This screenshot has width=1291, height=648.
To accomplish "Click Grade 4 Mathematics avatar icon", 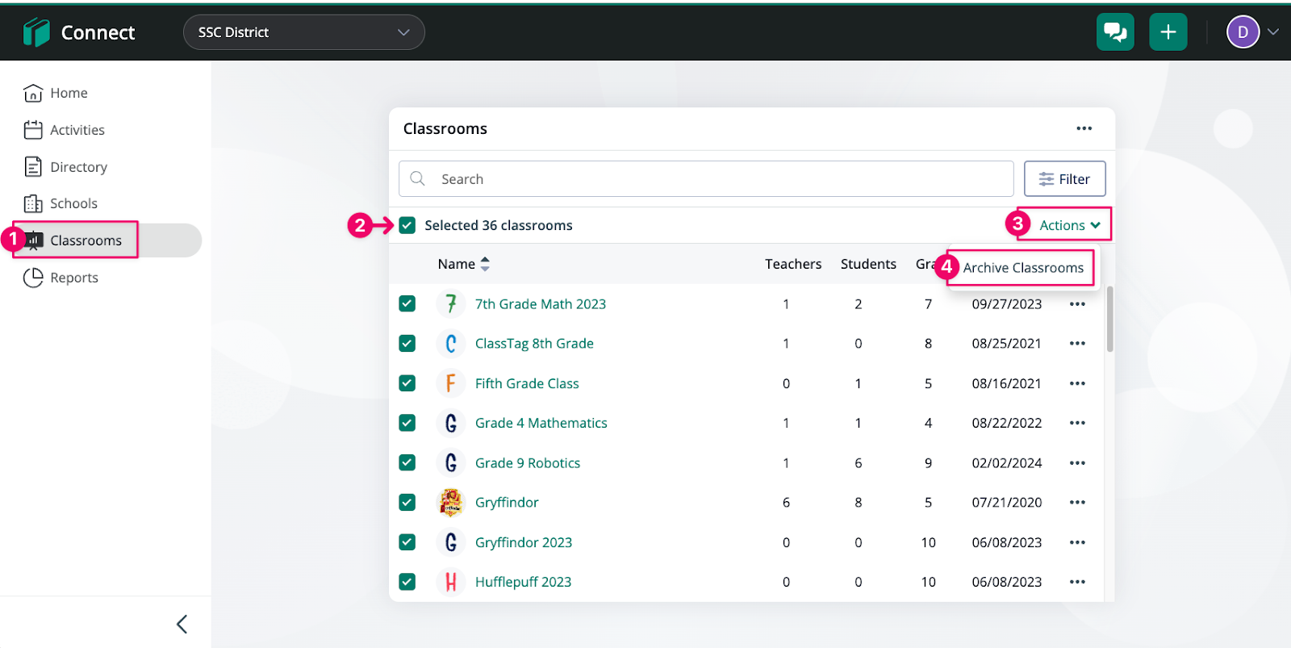I will coord(451,423).
